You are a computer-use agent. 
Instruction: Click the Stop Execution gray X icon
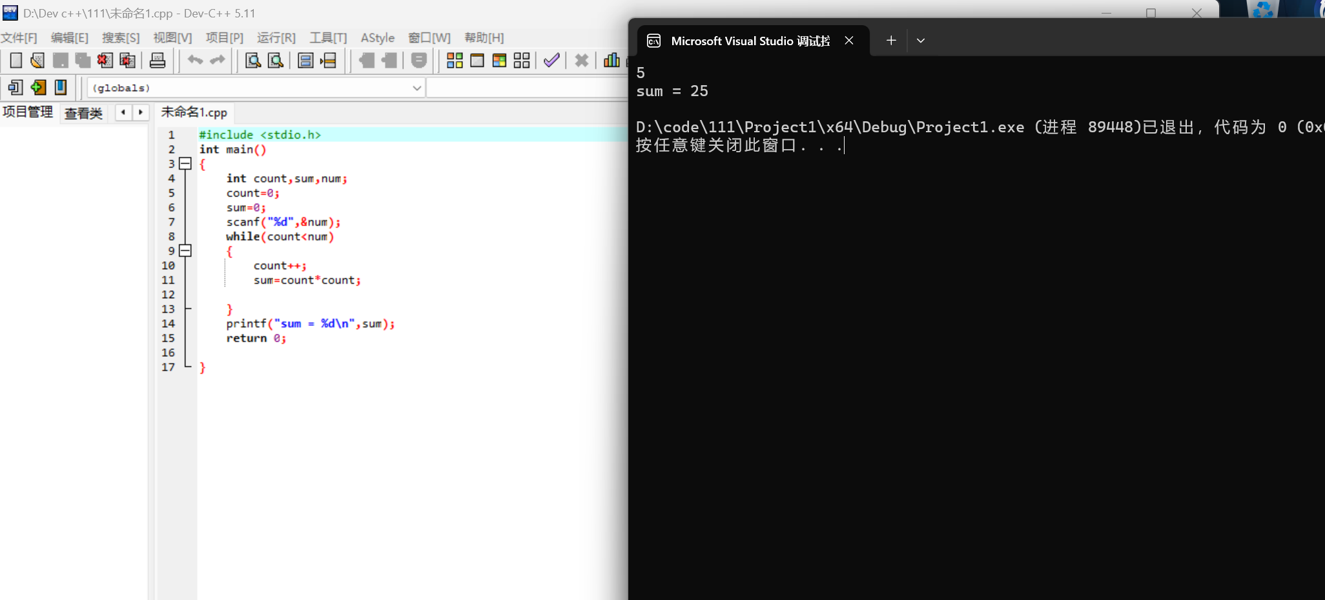[582, 61]
